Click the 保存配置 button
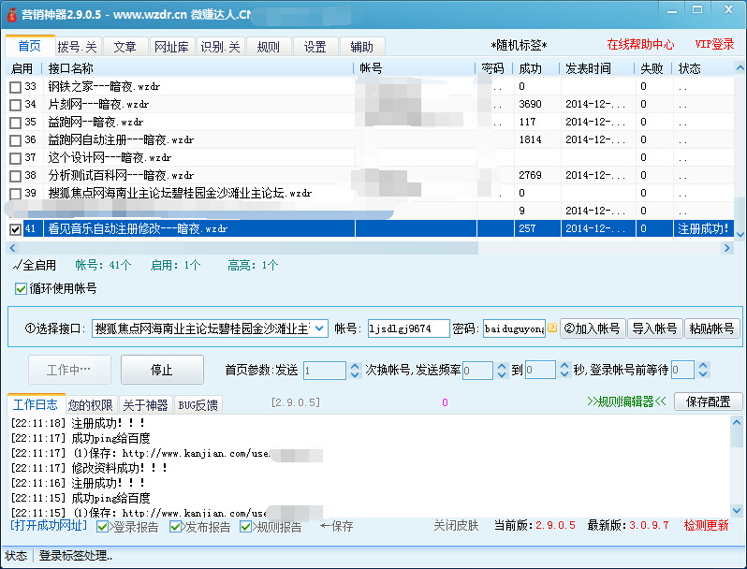This screenshot has width=747, height=569. coord(708,401)
